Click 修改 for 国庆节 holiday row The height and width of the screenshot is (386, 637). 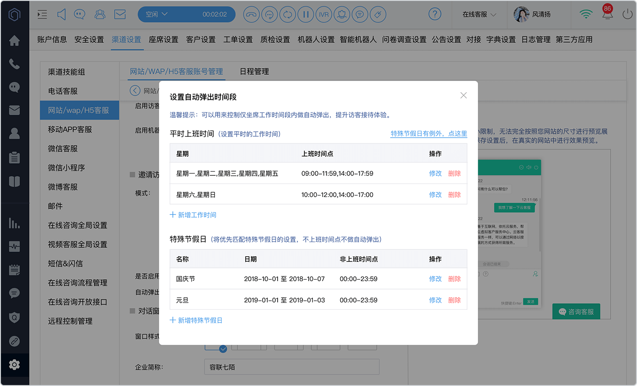click(435, 279)
